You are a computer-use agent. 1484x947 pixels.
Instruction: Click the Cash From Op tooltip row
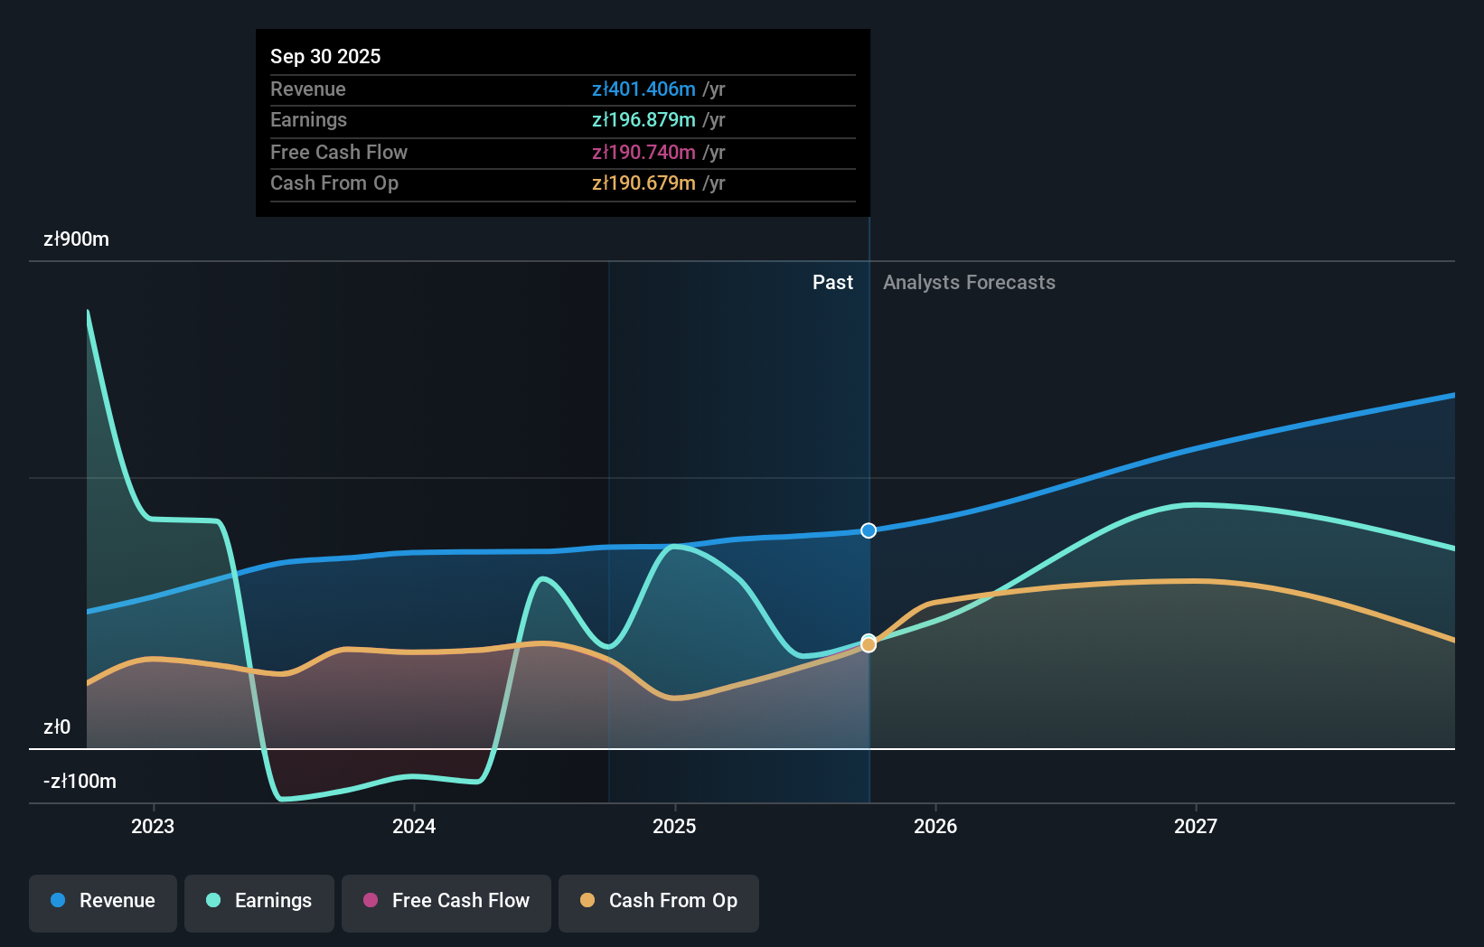562,183
